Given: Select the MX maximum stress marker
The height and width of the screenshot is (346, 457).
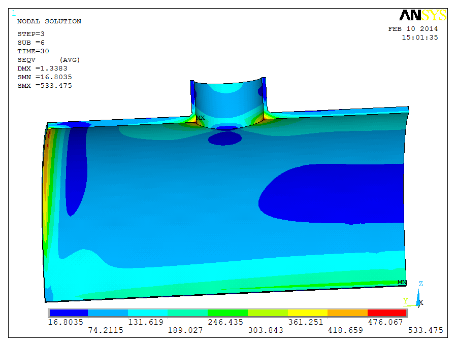Looking at the screenshot, I should (201, 118).
